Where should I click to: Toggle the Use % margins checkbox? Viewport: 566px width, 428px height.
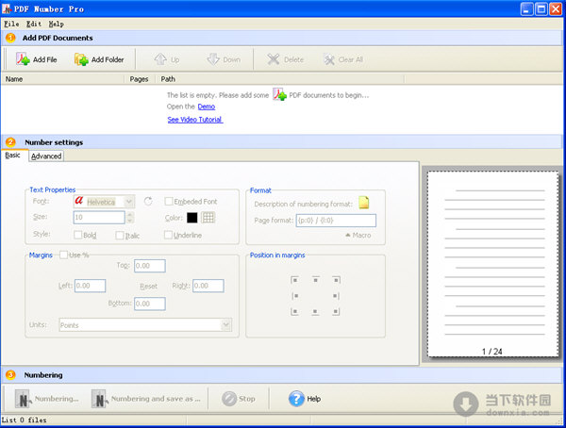63,255
